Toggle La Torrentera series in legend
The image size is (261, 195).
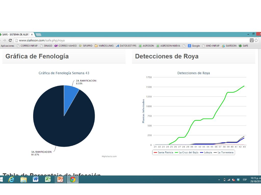pos(224,152)
